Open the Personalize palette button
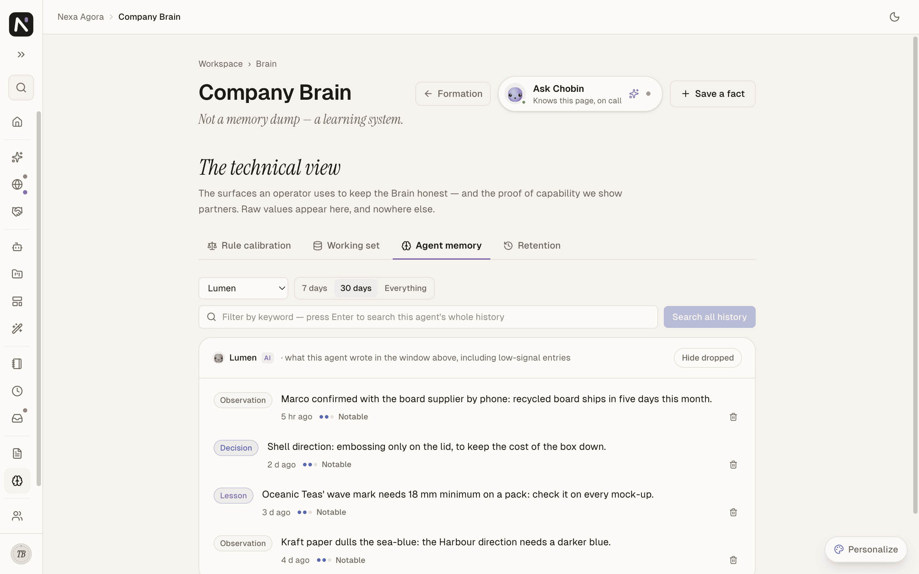This screenshot has height=574, width=919. 866,549
